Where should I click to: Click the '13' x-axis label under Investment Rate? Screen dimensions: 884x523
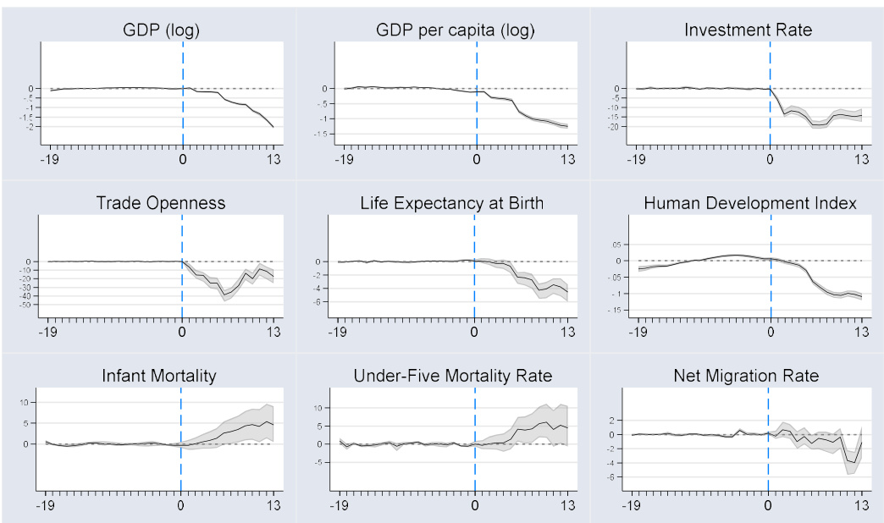click(862, 161)
